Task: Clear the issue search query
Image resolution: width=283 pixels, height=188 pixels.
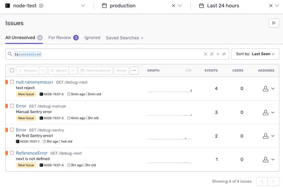Action: pos(206,54)
